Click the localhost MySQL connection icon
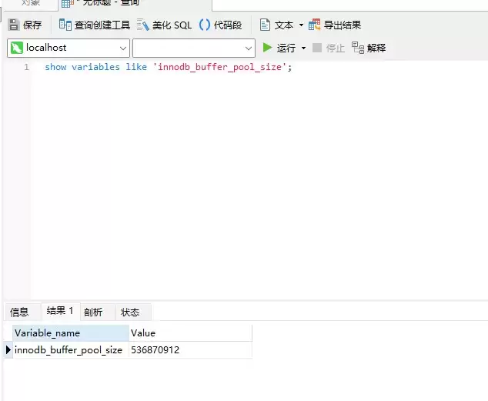 tap(17, 48)
